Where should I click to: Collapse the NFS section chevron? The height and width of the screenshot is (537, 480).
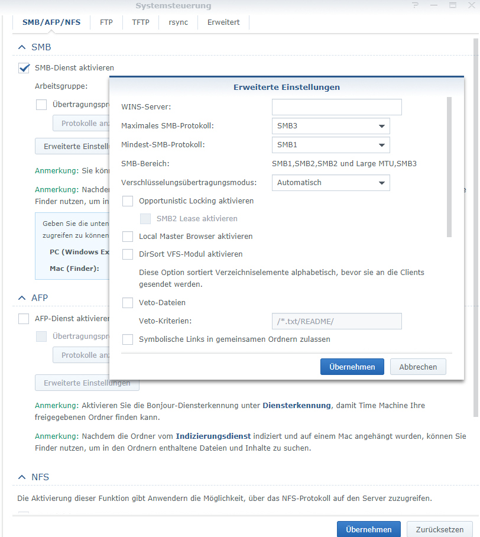pyautogui.click(x=22, y=477)
